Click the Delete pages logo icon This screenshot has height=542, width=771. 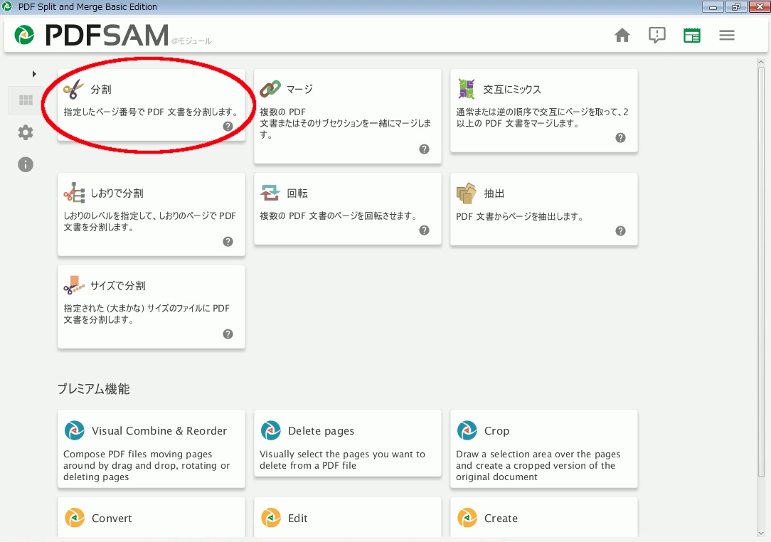pyautogui.click(x=271, y=430)
